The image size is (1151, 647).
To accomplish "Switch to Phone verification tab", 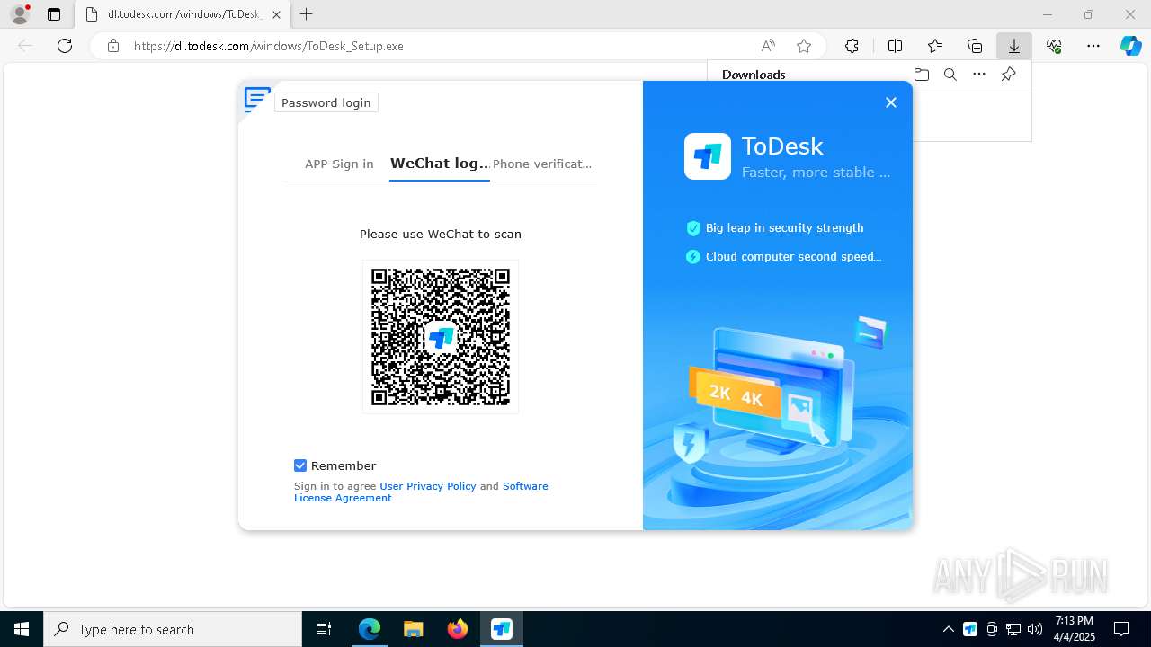I will (542, 164).
